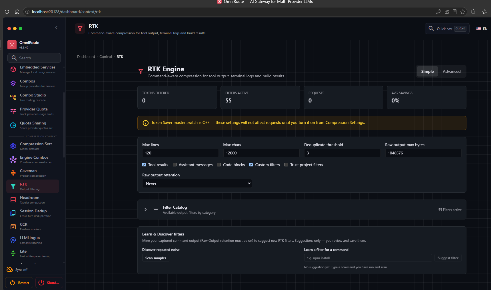The height and width of the screenshot is (290, 491).
Task: Uncheck the Tool results checkbox
Action: click(144, 165)
